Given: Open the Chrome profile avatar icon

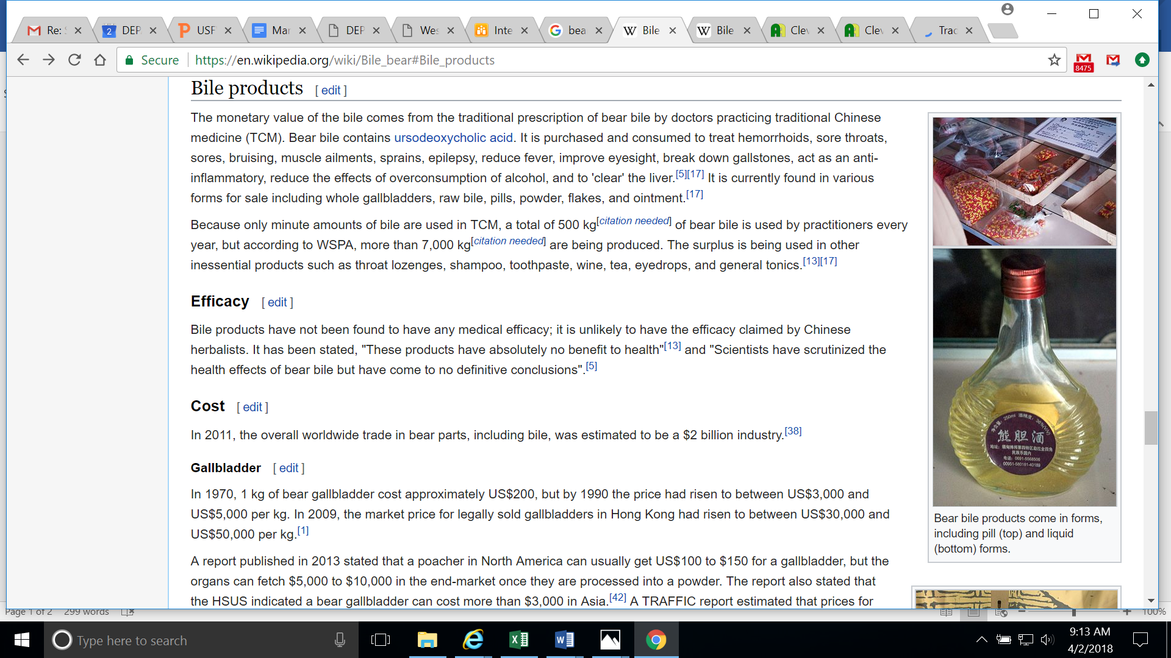Looking at the screenshot, I should [1008, 10].
